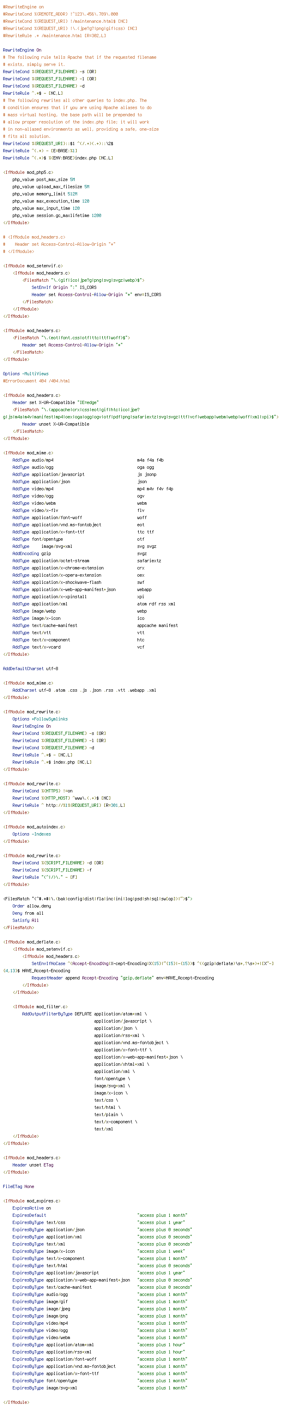Select the '<IfModule mod_deflate.c>' tag
This screenshot has height=1409, width=282.
pyautogui.click(x=32, y=942)
